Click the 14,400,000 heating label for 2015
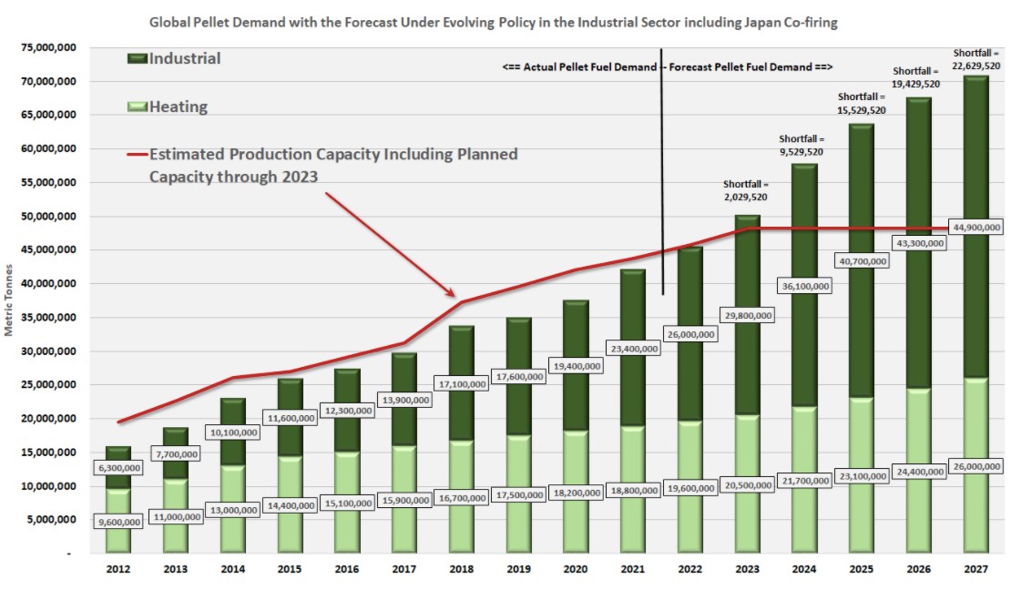The image size is (1011, 590). [291, 505]
